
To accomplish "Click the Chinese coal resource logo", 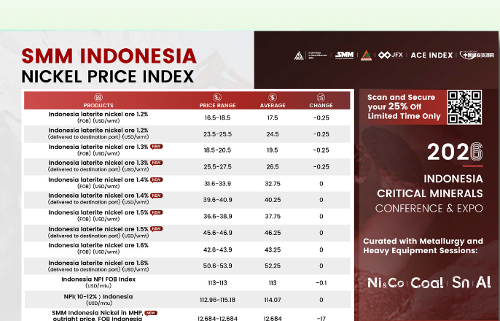I will 477,55.
